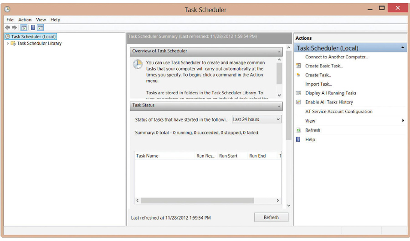Click the Actions pane title

click(x=303, y=38)
